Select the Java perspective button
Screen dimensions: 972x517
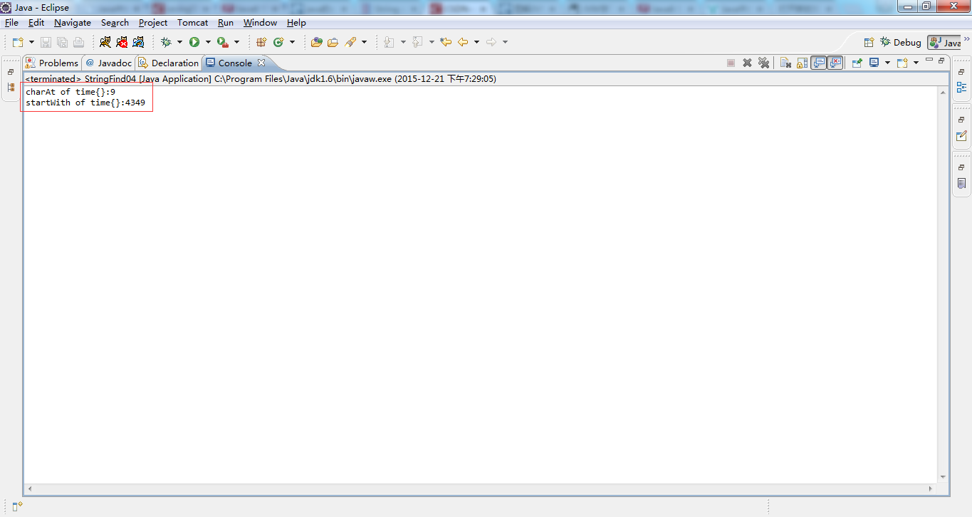click(x=945, y=43)
